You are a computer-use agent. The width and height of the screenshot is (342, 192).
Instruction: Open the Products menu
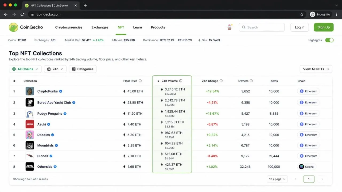pos(158,27)
